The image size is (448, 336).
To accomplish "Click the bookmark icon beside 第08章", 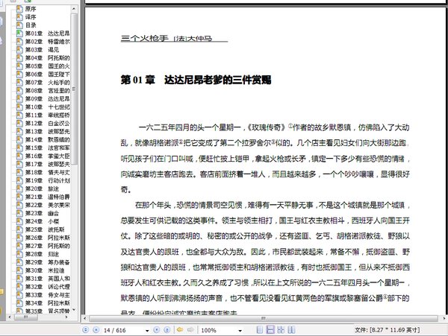I will coord(19,91).
